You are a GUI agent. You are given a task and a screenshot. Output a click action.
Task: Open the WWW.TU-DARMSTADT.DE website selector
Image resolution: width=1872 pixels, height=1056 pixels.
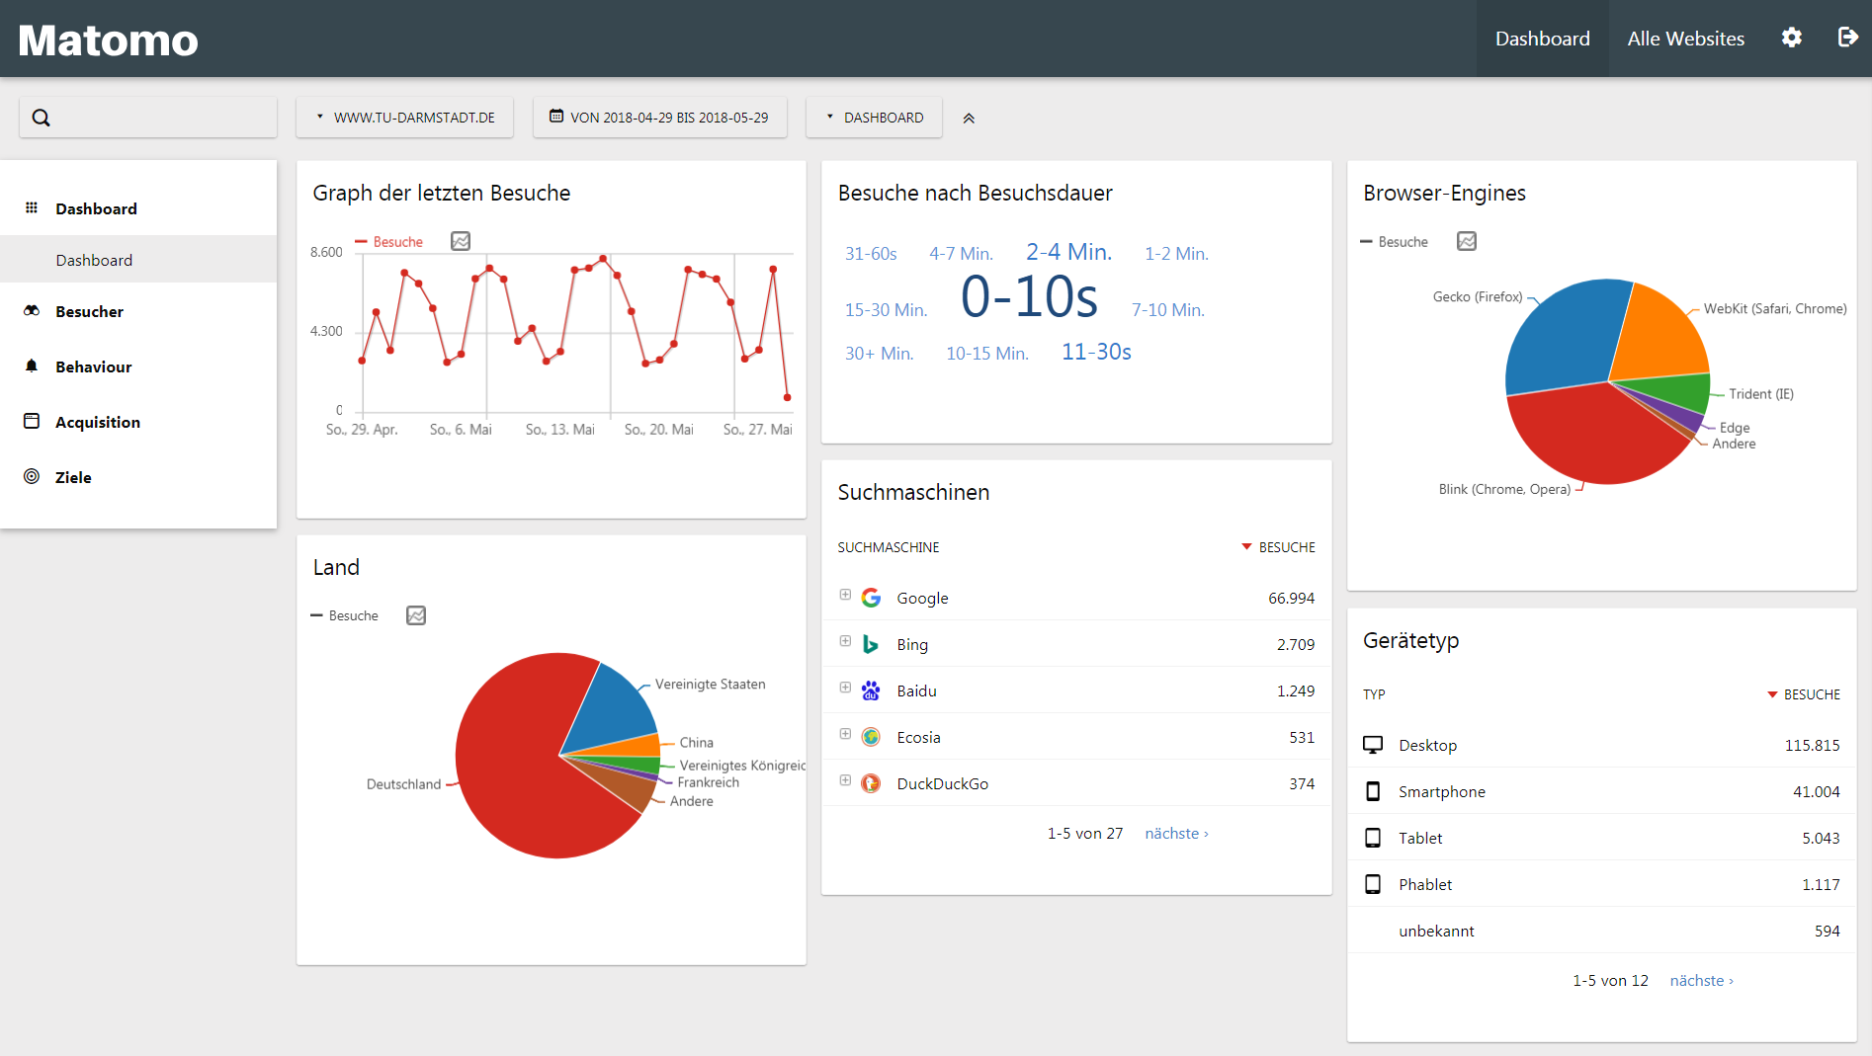pos(405,118)
